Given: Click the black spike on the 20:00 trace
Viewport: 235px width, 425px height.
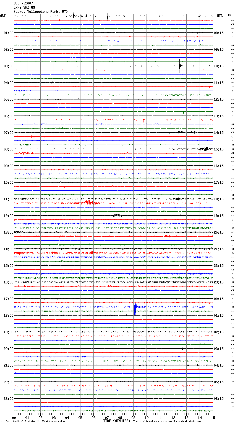Looking at the screenshot, I should pos(183,348).
